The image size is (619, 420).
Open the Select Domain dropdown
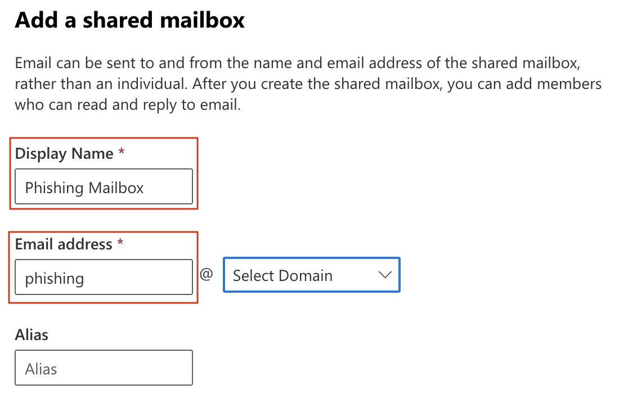(311, 275)
